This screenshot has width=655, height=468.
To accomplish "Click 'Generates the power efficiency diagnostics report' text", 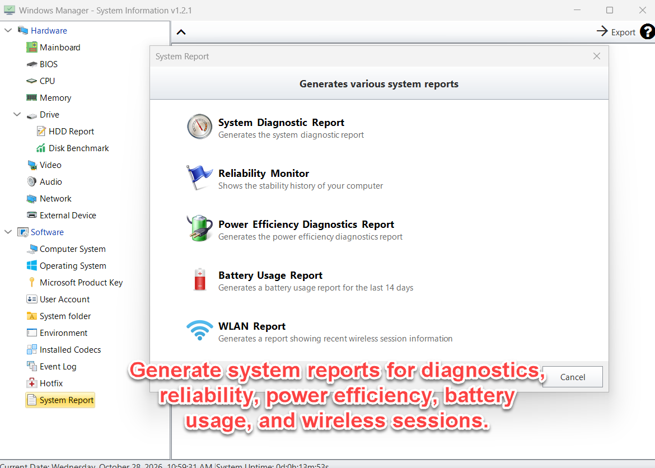I will pos(310,237).
